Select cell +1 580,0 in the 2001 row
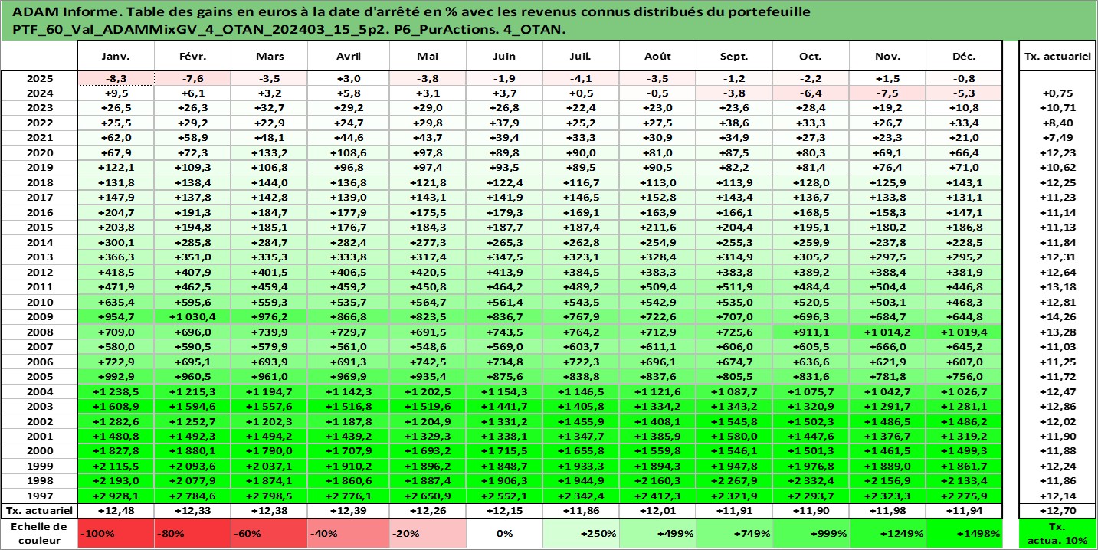 734,435
